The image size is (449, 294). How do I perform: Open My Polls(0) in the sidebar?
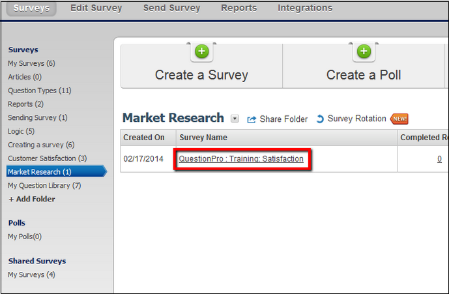[x=24, y=237]
